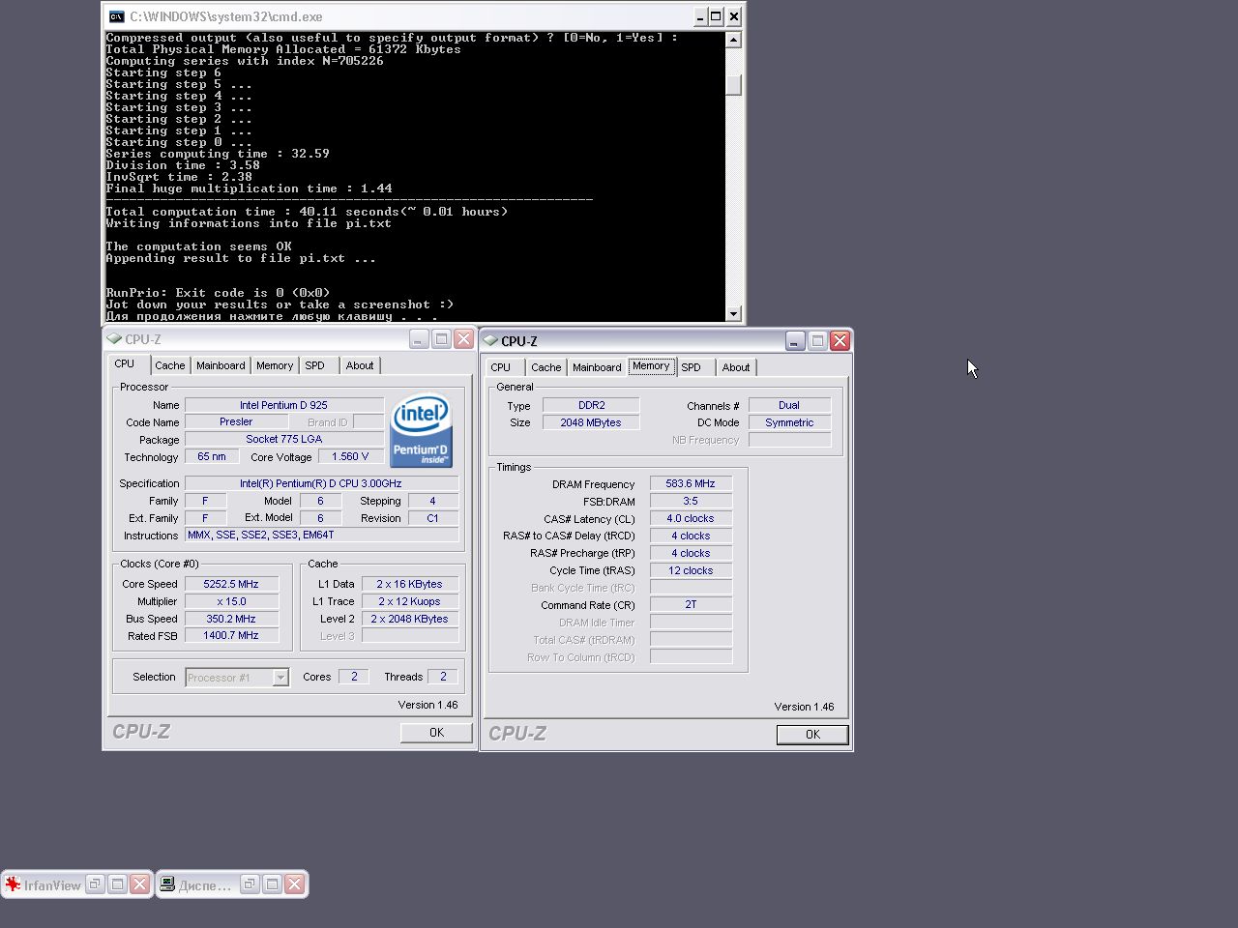This screenshot has height=928, width=1238.
Task: Switch to About tab in right CPU-Z window
Action: [x=736, y=367]
